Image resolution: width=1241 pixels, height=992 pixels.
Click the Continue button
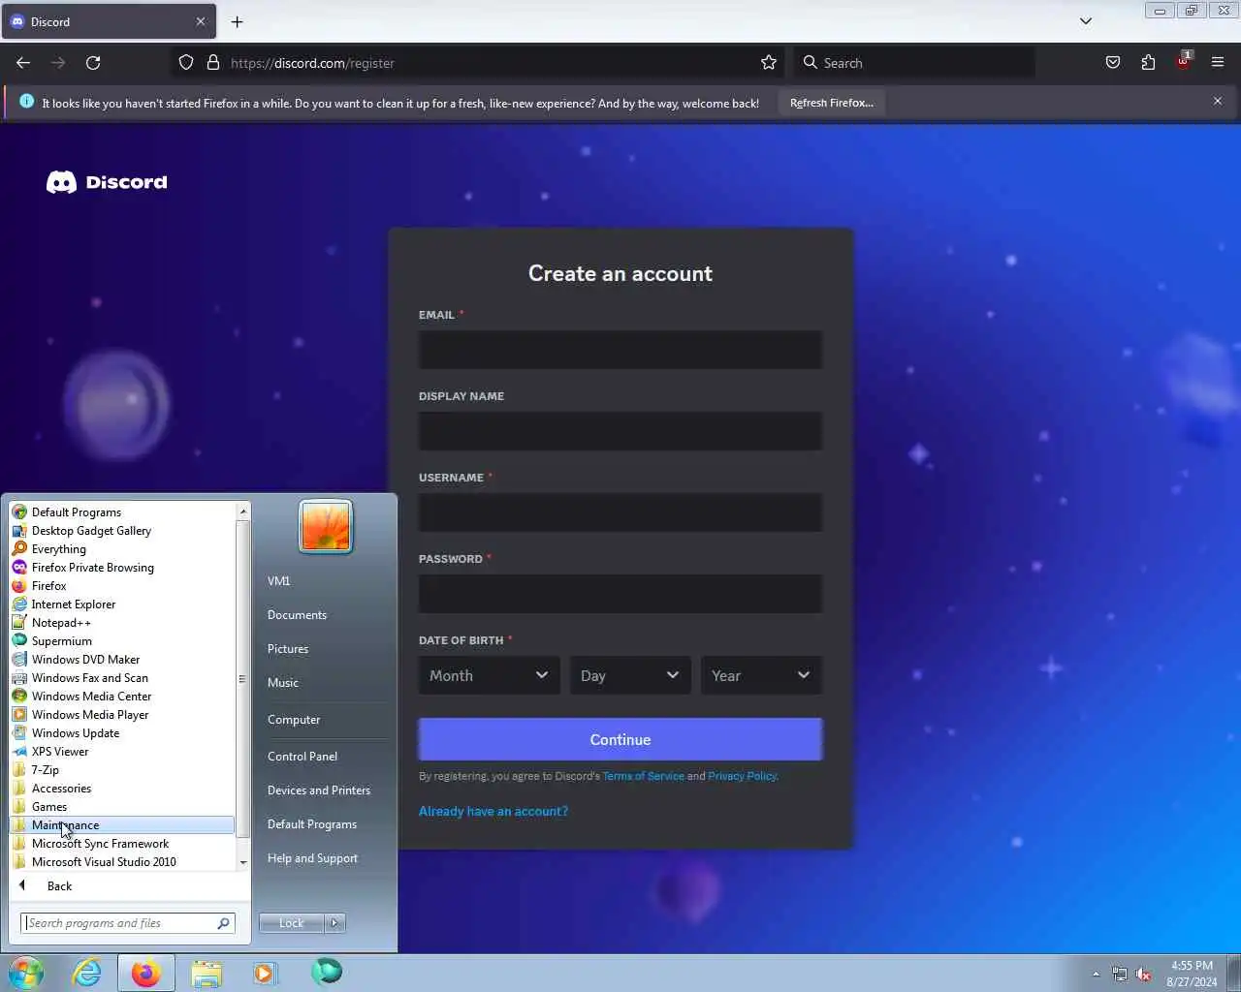point(620,739)
